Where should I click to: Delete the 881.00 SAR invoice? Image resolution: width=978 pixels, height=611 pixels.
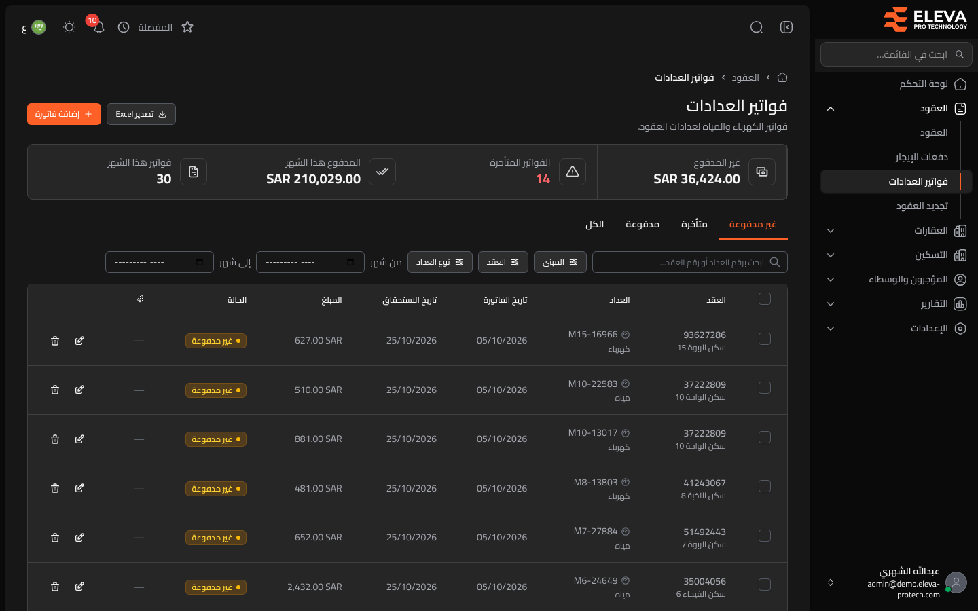pyautogui.click(x=55, y=439)
